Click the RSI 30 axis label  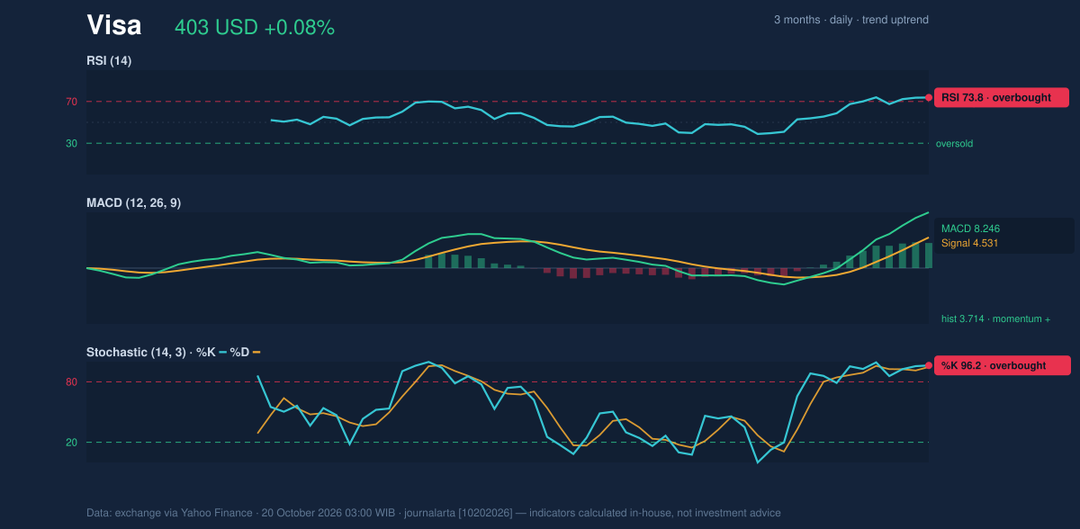(71, 143)
